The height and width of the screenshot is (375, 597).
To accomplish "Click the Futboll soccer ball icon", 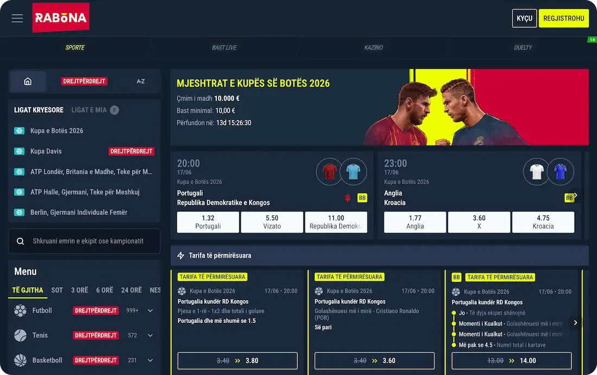I will [21, 310].
